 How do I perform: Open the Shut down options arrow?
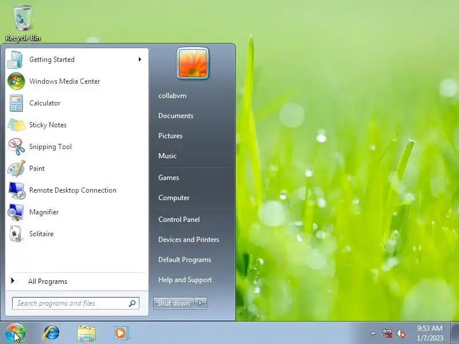(x=200, y=303)
